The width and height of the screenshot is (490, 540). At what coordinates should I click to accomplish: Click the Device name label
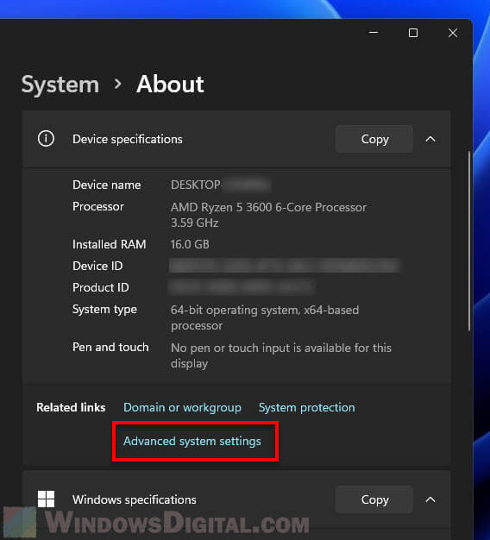pos(106,185)
